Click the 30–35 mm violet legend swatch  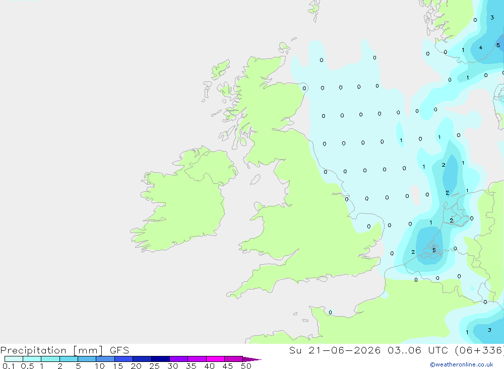pyautogui.click(x=179, y=359)
